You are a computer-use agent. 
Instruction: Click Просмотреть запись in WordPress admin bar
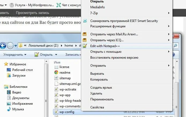coord(32,13)
